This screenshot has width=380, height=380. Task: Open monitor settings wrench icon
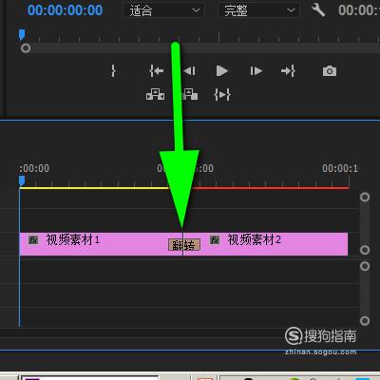tap(318, 10)
